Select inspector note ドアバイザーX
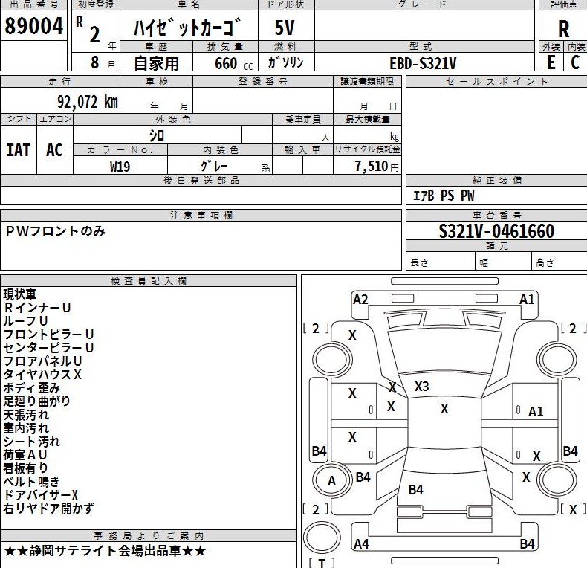The width and height of the screenshot is (587, 568). coord(40,495)
